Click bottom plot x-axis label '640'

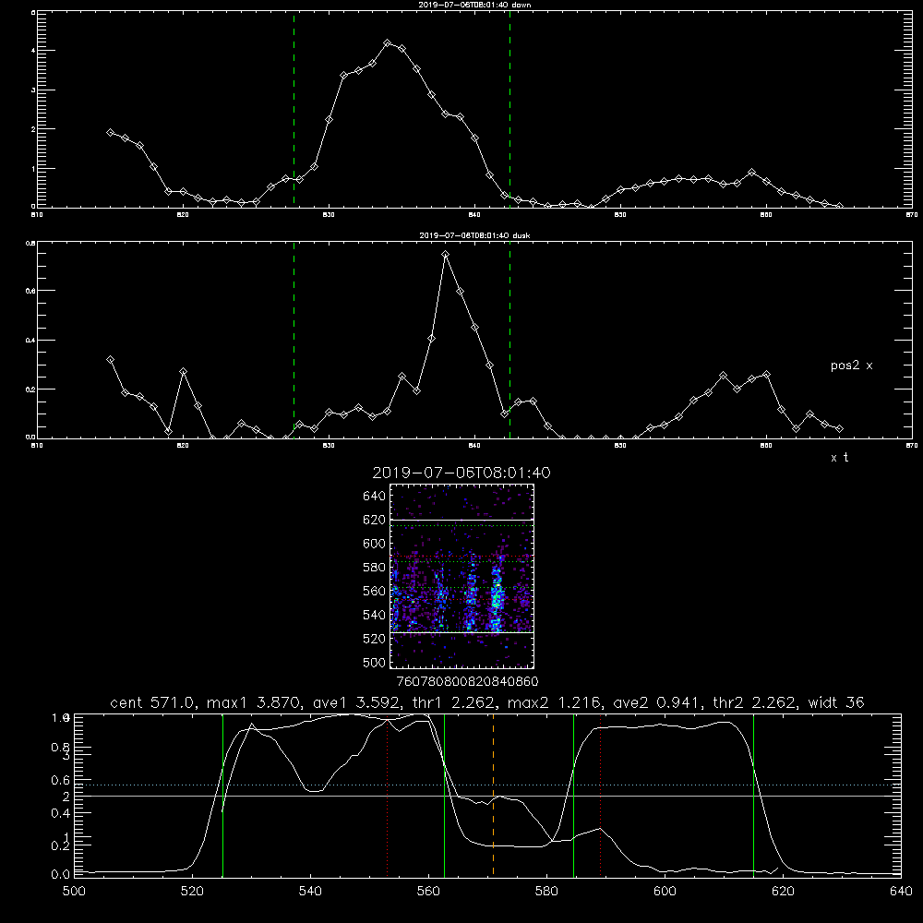[x=901, y=892]
